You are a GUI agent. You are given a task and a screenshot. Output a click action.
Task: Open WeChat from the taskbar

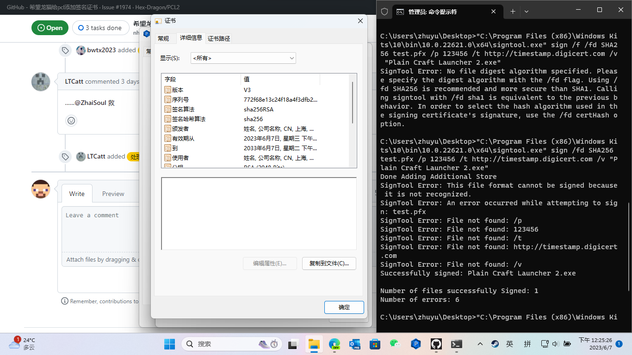point(395,344)
